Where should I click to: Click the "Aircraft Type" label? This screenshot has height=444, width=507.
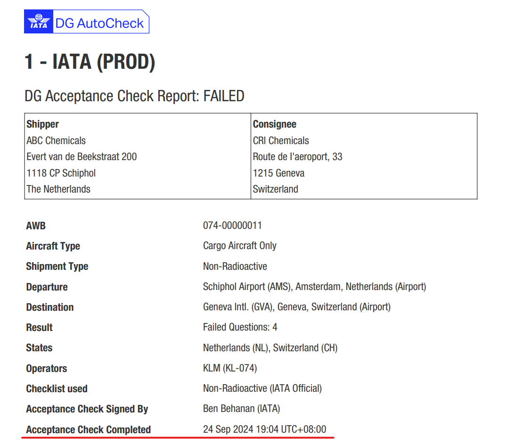(53, 246)
